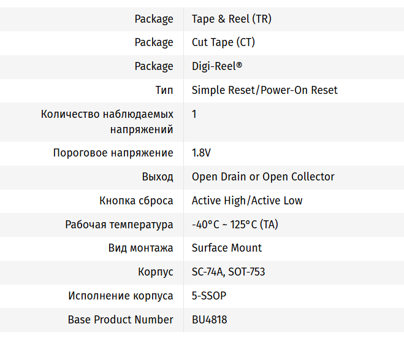The image size is (404, 340).
Task: Click the "Исполнение корпуса" label
Action: pos(121,296)
